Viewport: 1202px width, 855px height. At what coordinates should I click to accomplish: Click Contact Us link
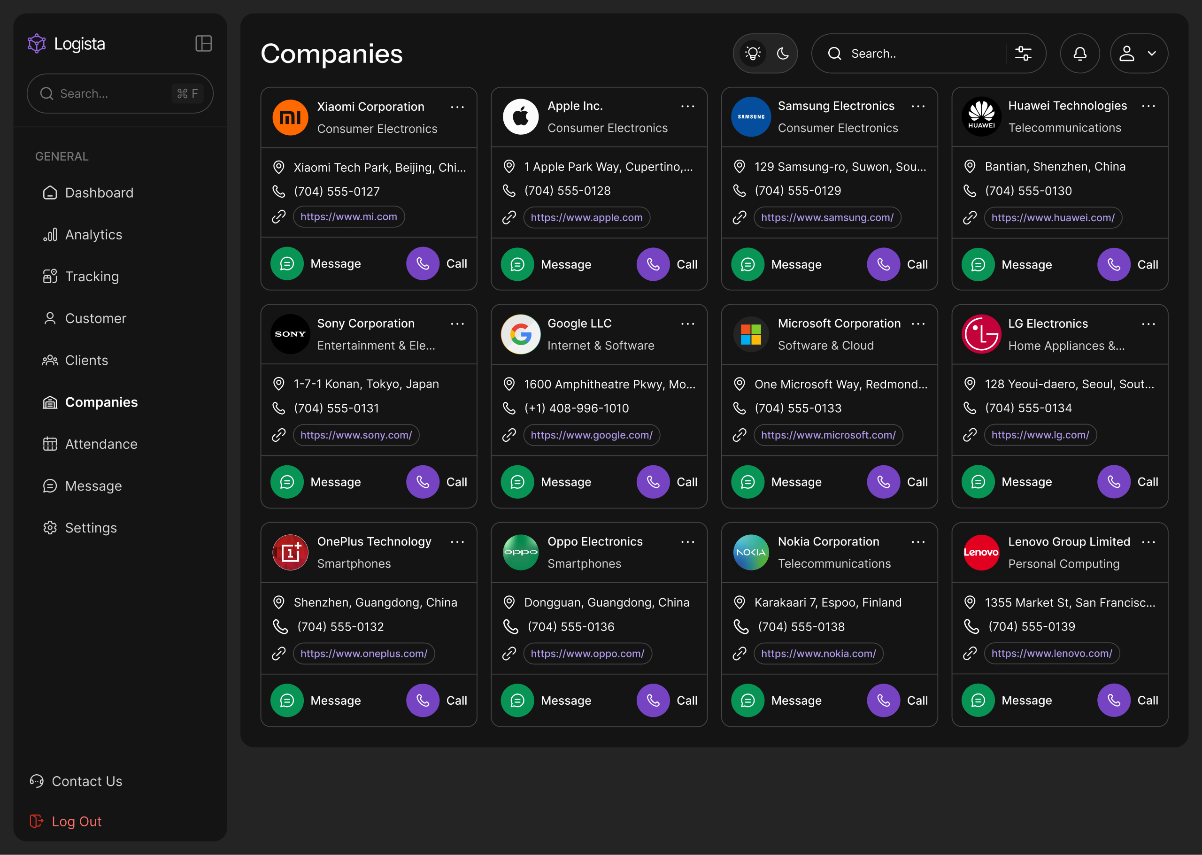pyautogui.click(x=76, y=781)
